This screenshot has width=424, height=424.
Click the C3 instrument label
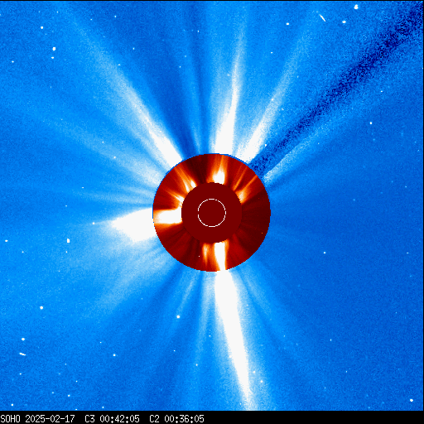click(x=89, y=419)
